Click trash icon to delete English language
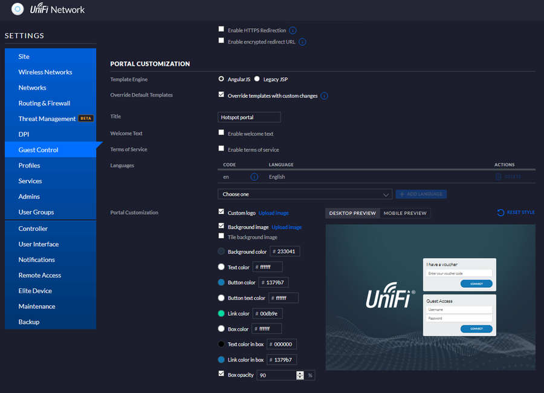544x393 pixels. coord(499,177)
